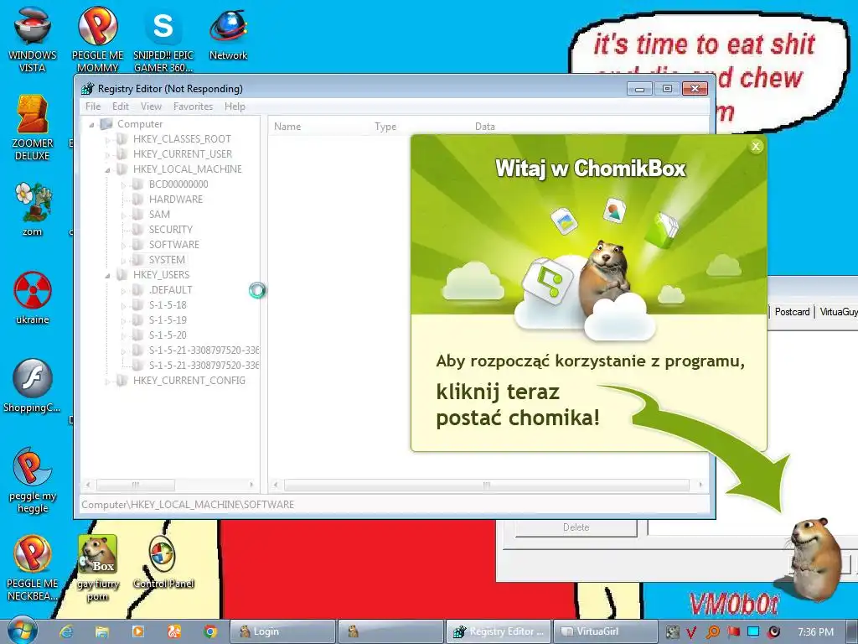Switch to the Login taskbar window
The height and width of the screenshot is (644, 858).
pos(282,631)
